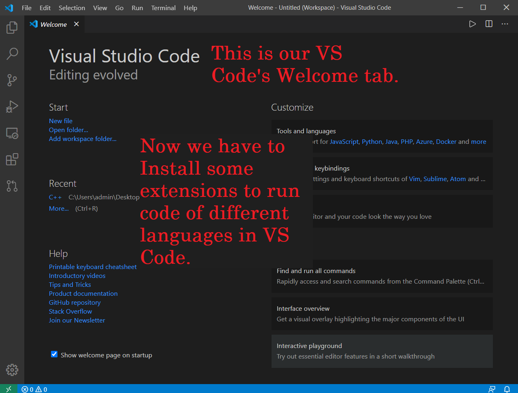Image resolution: width=518 pixels, height=393 pixels.
Task: Open the Explorer view in the activity bar
Action: click(12, 27)
